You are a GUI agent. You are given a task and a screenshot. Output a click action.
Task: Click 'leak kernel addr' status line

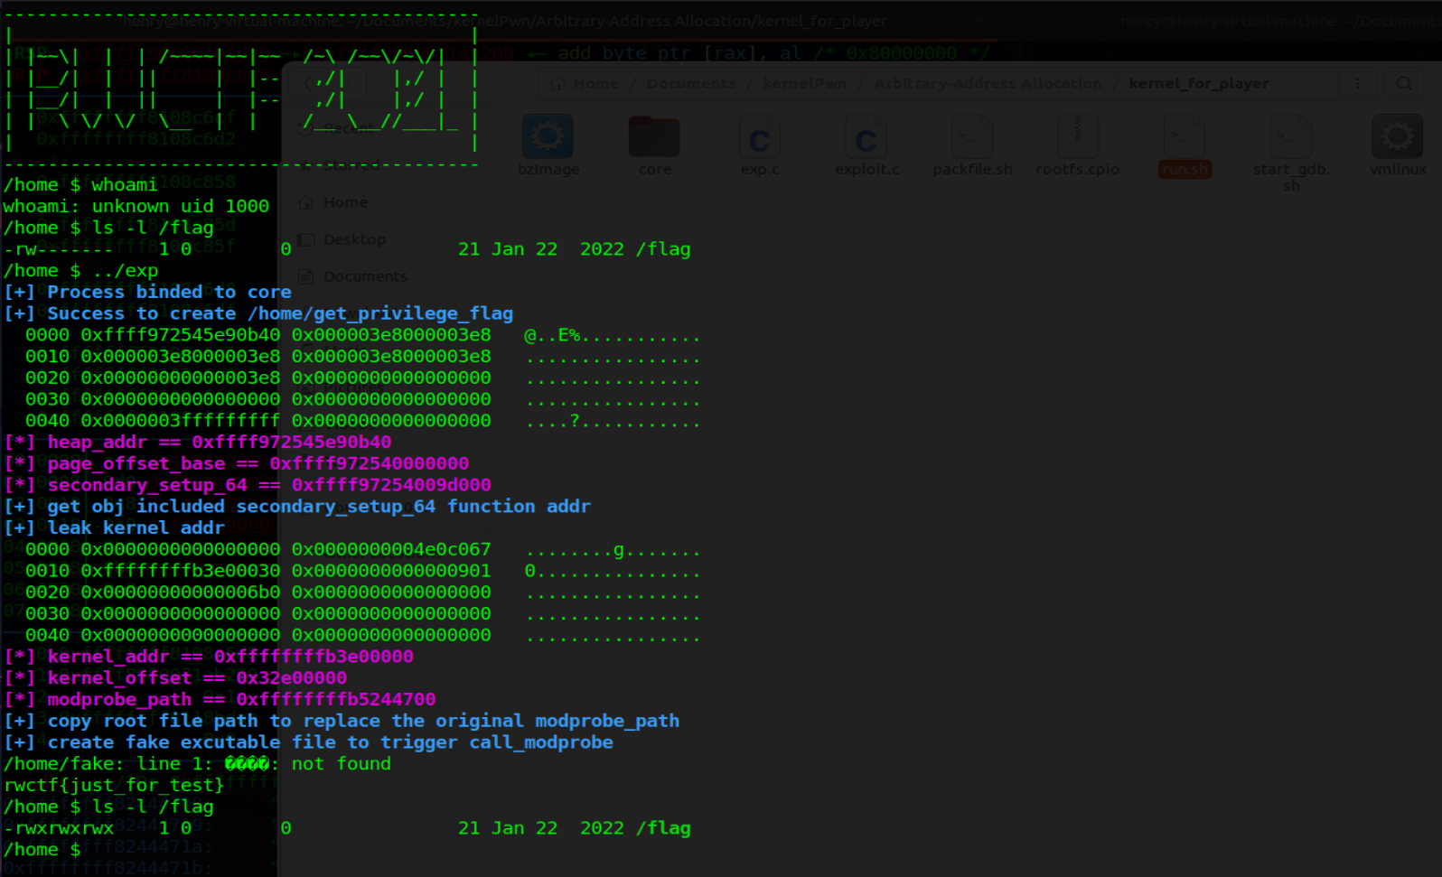pyautogui.click(x=115, y=527)
